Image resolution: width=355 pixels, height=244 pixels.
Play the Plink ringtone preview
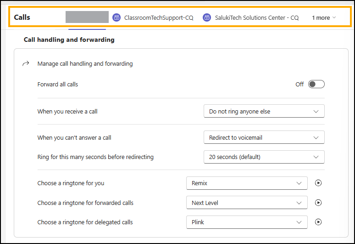318,222
